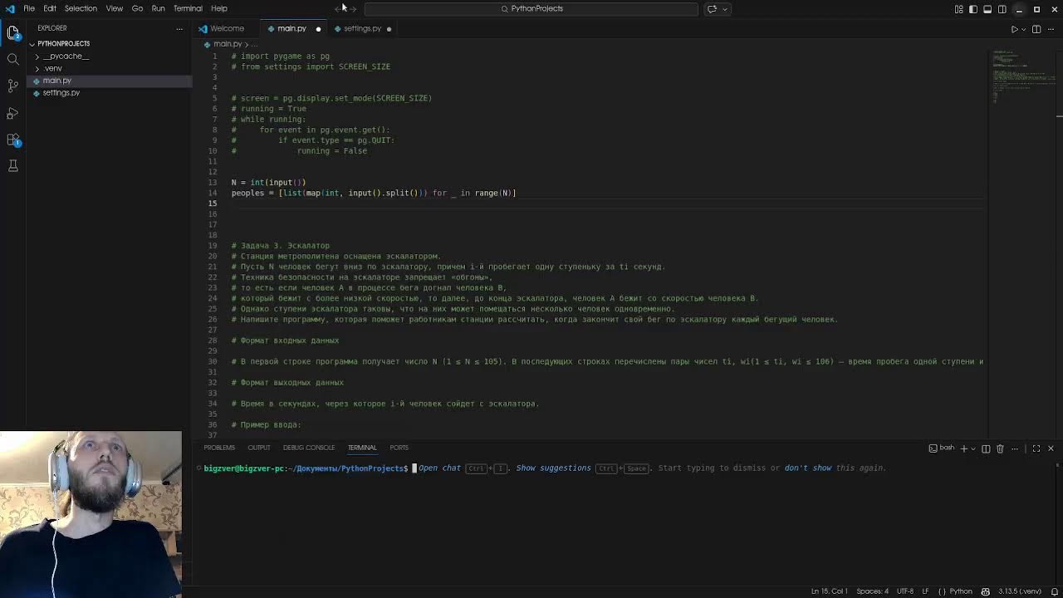Change indentation via Spaces: 4

tap(872, 591)
